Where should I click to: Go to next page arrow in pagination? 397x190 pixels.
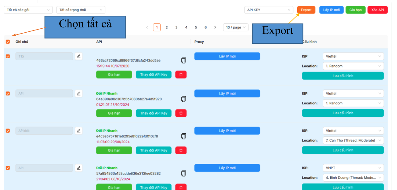tap(215, 27)
